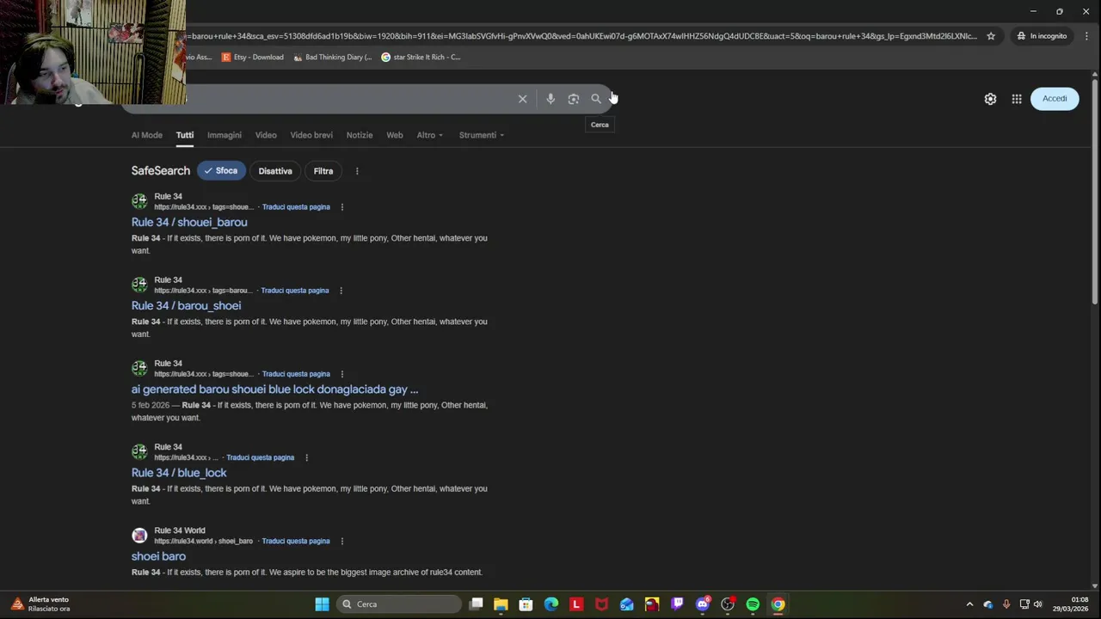This screenshot has width=1101, height=619.
Task: Switch to Video tab
Action: tap(266, 135)
